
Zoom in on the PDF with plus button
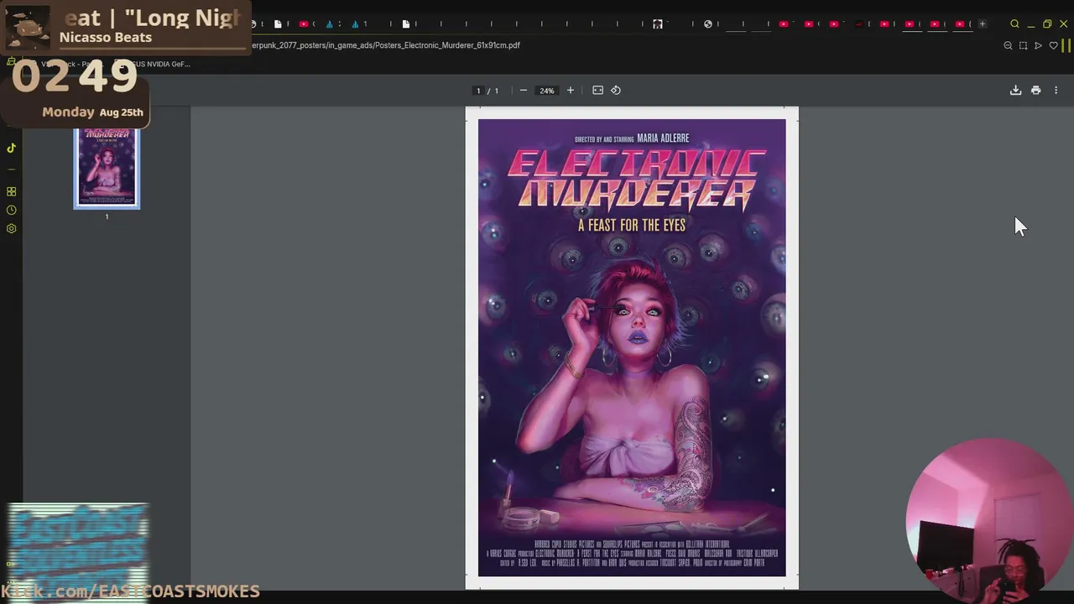click(x=571, y=91)
